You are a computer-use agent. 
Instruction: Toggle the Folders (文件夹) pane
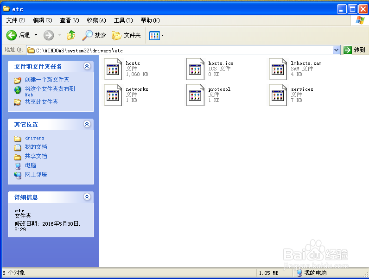[126, 35]
